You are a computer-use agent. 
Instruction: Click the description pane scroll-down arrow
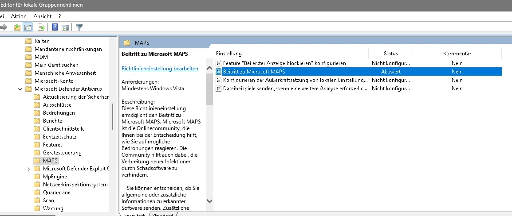click(x=209, y=201)
